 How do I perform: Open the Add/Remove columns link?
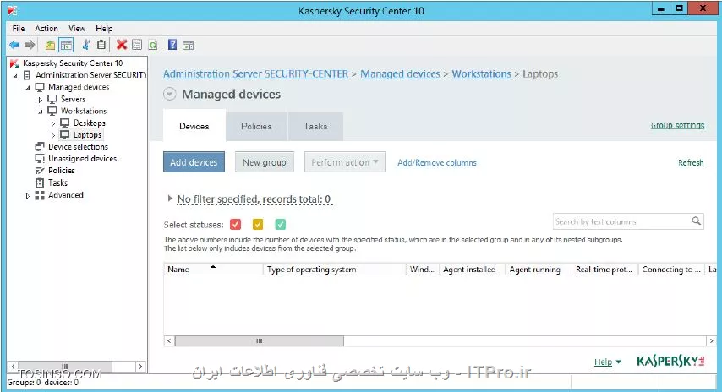coord(437,162)
